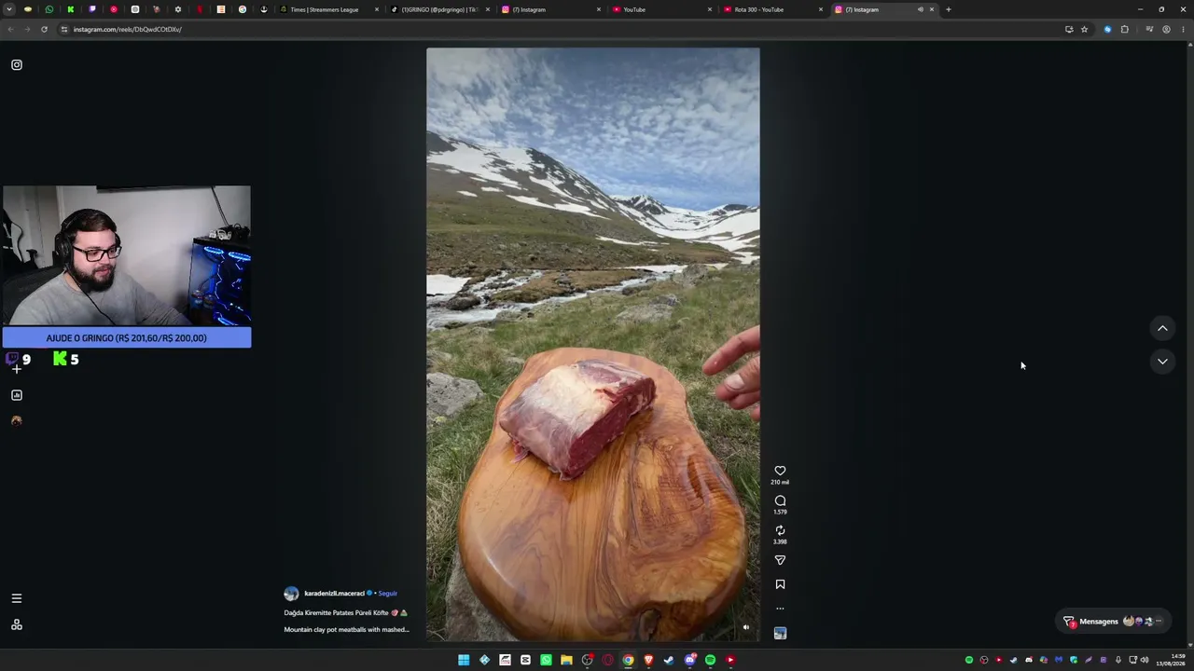
Task: Open the pinned Kick tab
Action: 71,9
